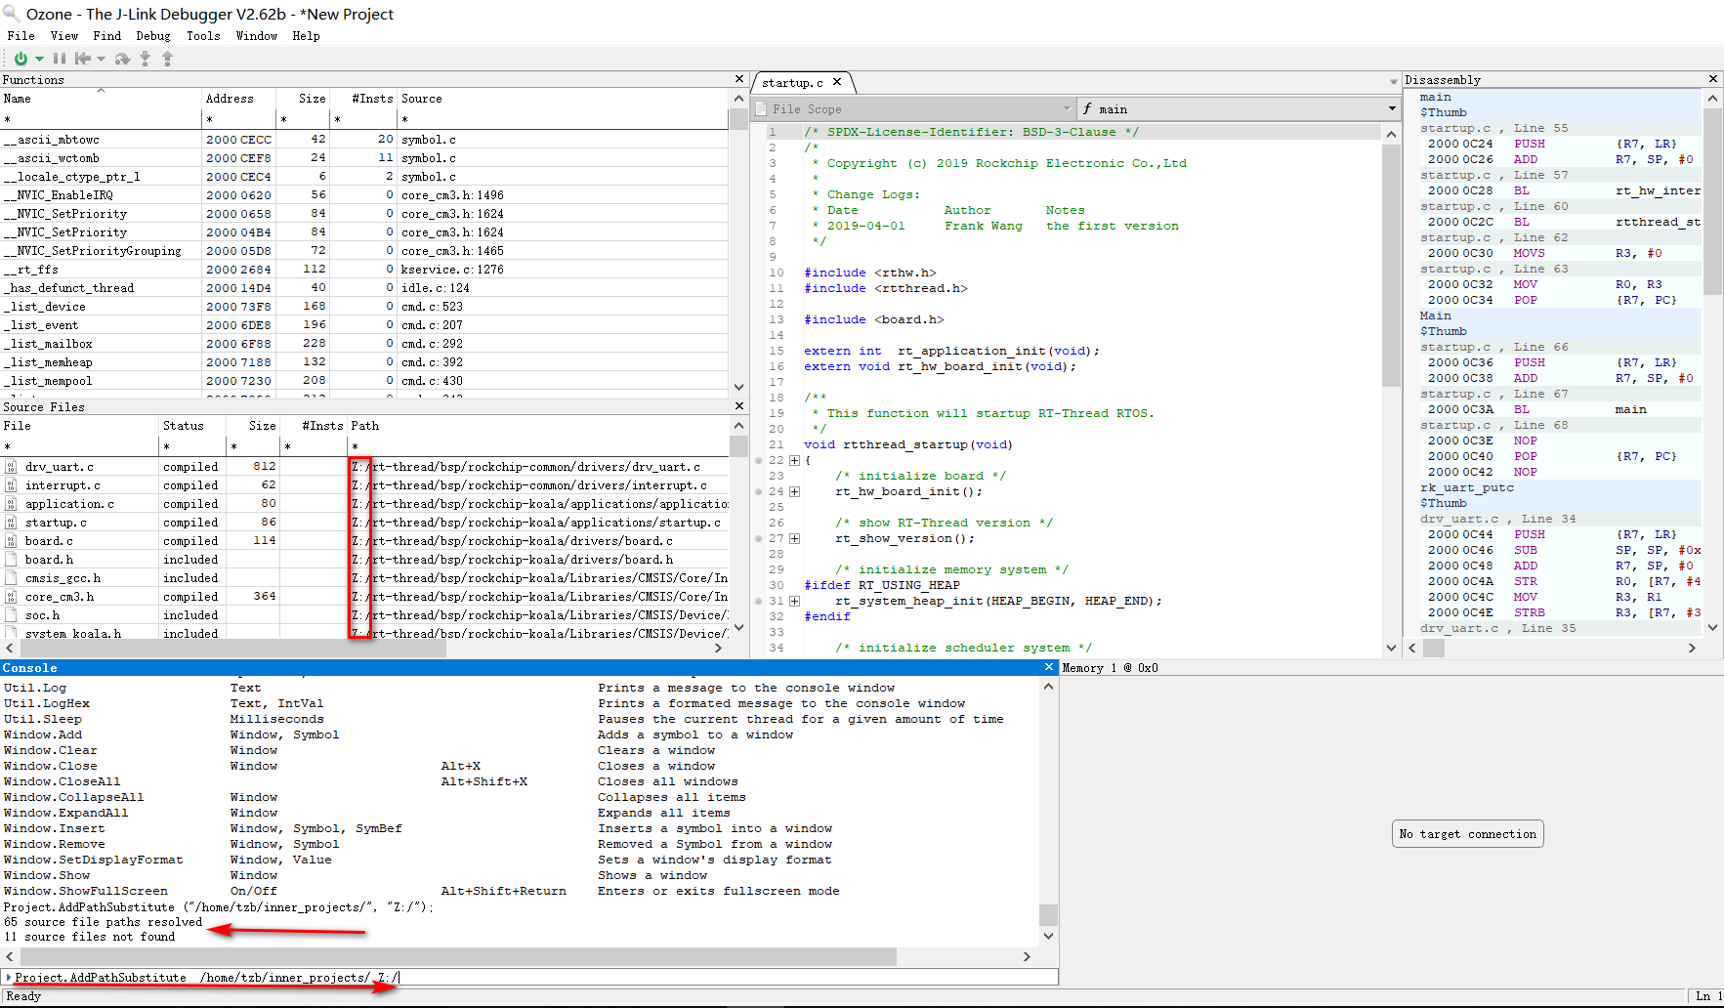This screenshot has height=1008, width=1724.
Task: Open the Find menu
Action: (107, 36)
